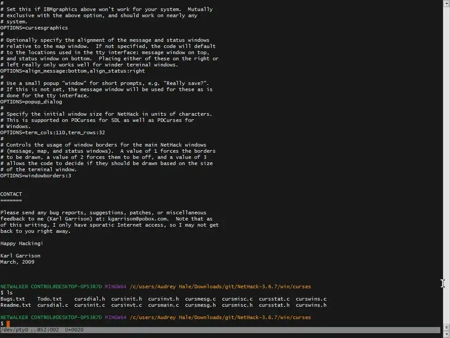Click the typed "ls" command

[x=10, y=293]
